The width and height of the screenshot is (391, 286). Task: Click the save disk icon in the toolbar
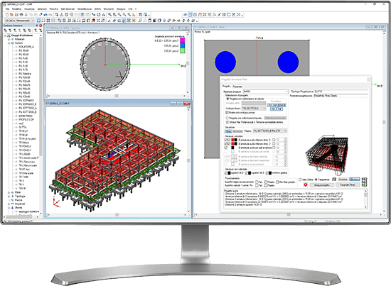[x=16, y=15]
